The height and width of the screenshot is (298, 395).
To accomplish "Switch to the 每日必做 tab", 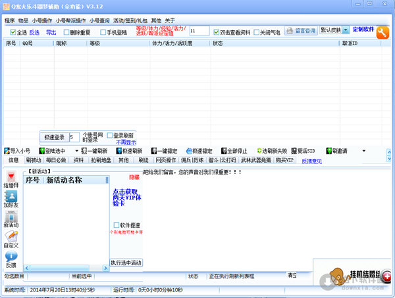I will [x=56, y=160].
